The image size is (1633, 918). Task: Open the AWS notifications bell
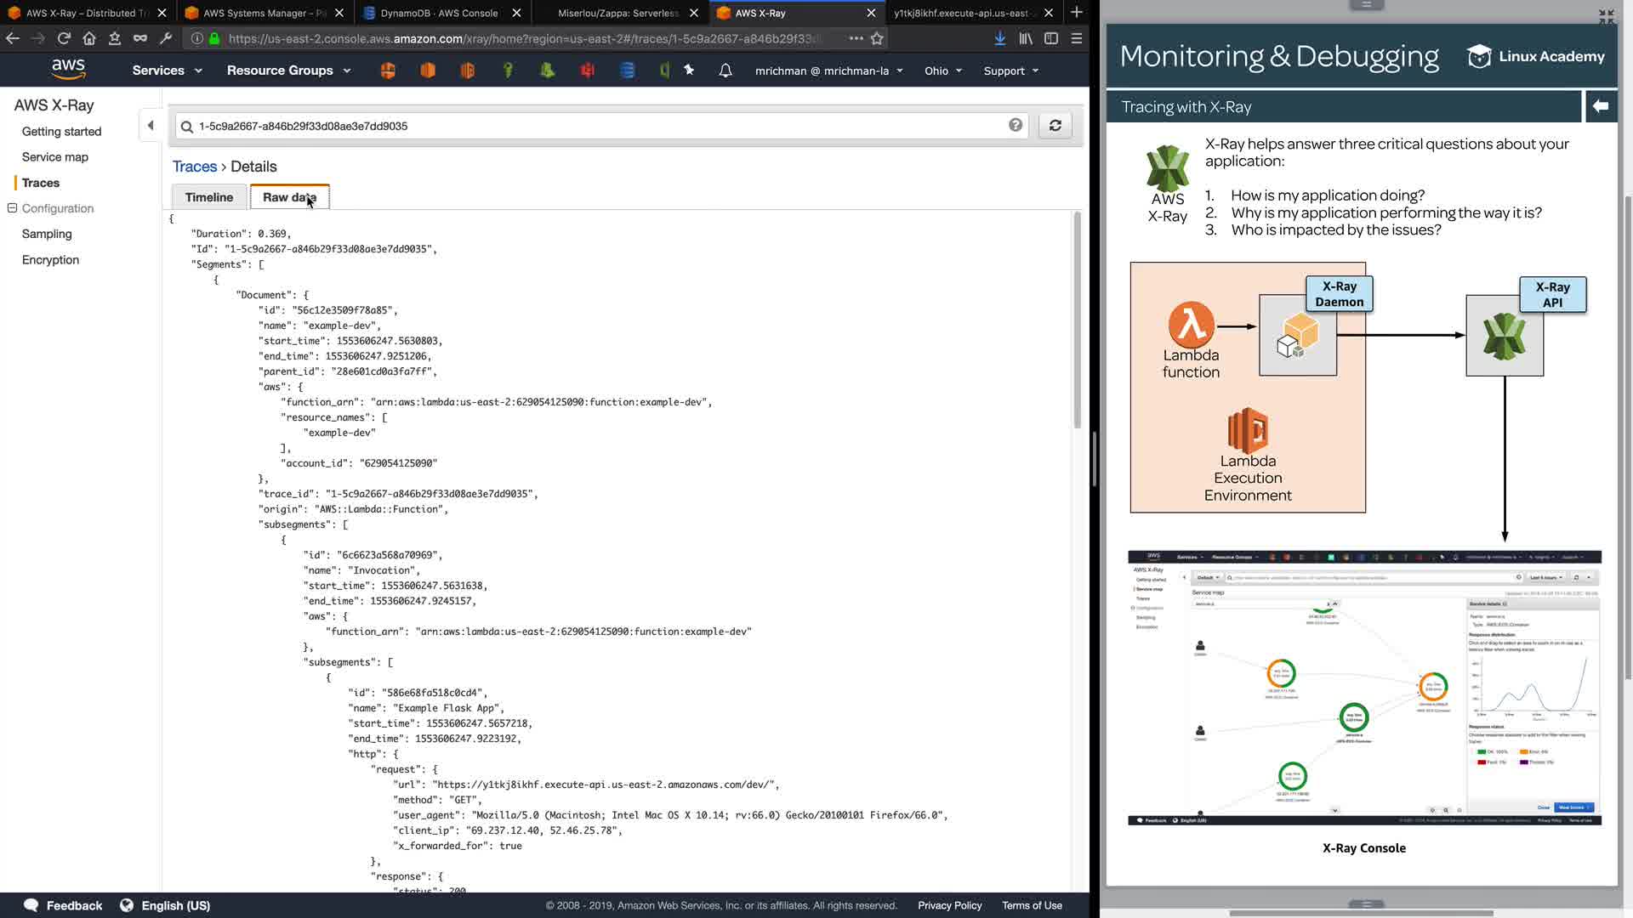pyautogui.click(x=725, y=71)
